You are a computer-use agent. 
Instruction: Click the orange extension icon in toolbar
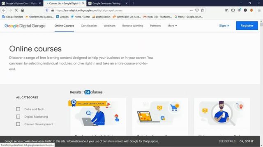click(251, 10)
